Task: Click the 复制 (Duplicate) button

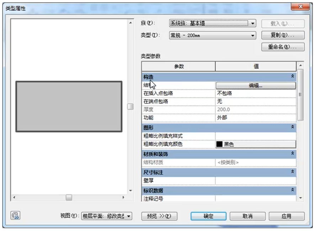Action: point(283,35)
